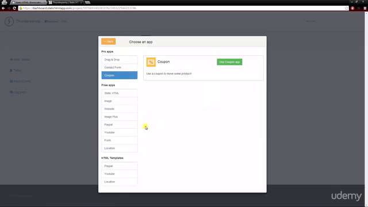Pick Paypal under HTML Templates
This screenshot has width=368, height=207.
coord(120,166)
